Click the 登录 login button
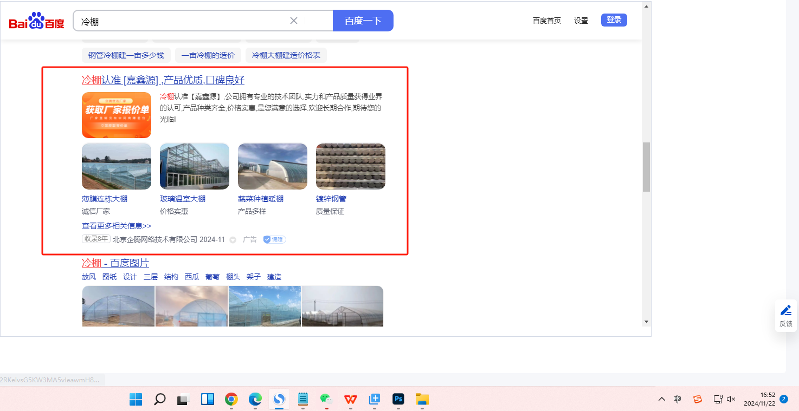 [x=614, y=20]
